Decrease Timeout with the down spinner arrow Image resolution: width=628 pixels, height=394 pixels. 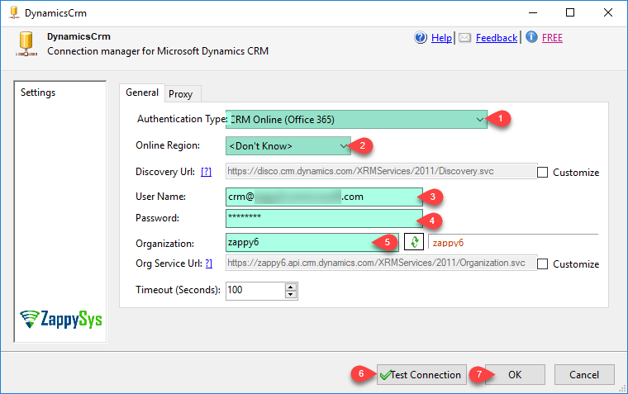pos(291,295)
